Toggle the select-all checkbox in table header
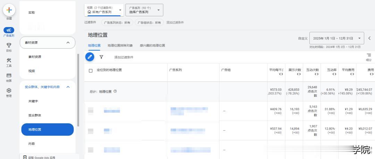Image resolution: width=375 pixels, height=159 pixels. 91,71
